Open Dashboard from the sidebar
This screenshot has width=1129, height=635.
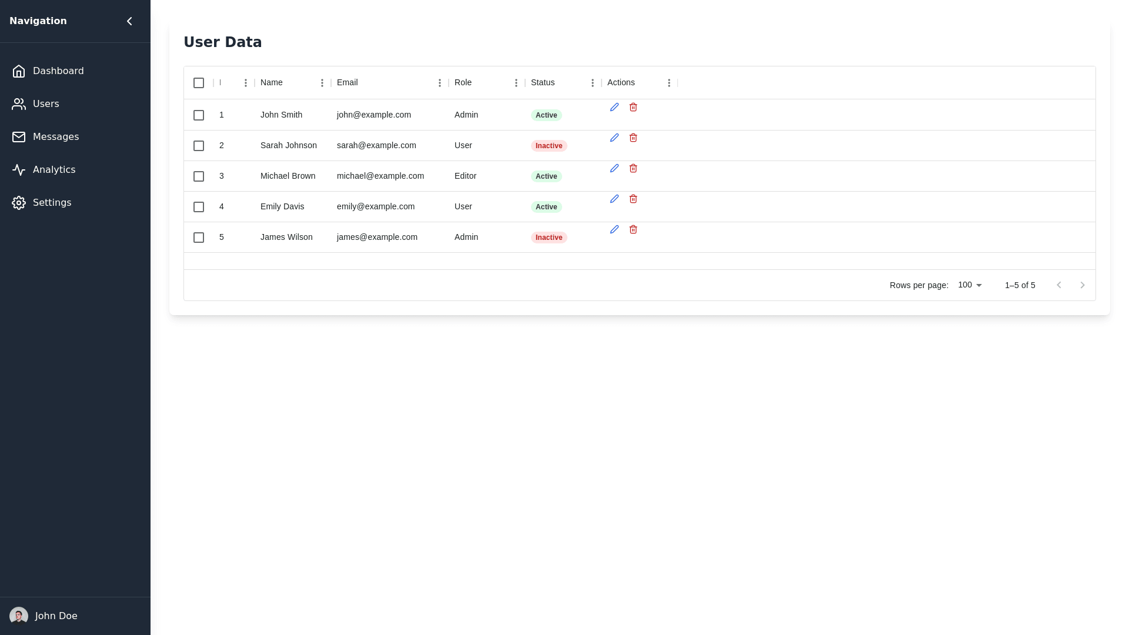coord(58,71)
